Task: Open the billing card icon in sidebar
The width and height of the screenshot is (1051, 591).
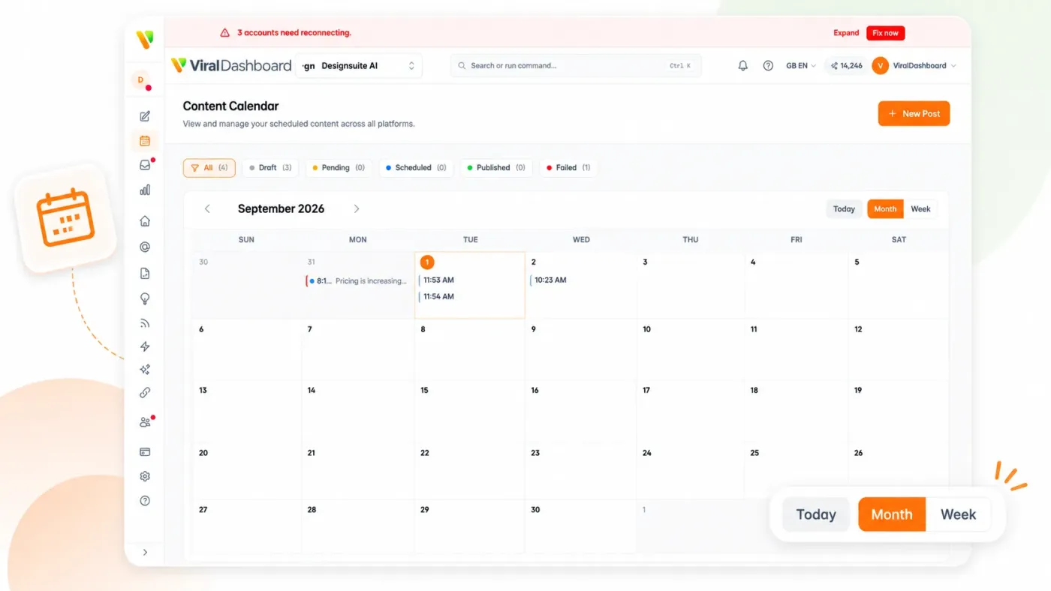Action: [x=145, y=451]
